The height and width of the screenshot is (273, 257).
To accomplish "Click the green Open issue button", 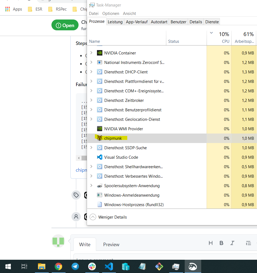I will pyautogui.click(x=65, y=25).
